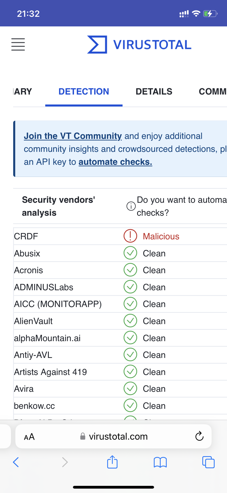Tap the Safari forward arrow
Image resolution: width=227 pixels, height=493 pixels.
point(65,462)
